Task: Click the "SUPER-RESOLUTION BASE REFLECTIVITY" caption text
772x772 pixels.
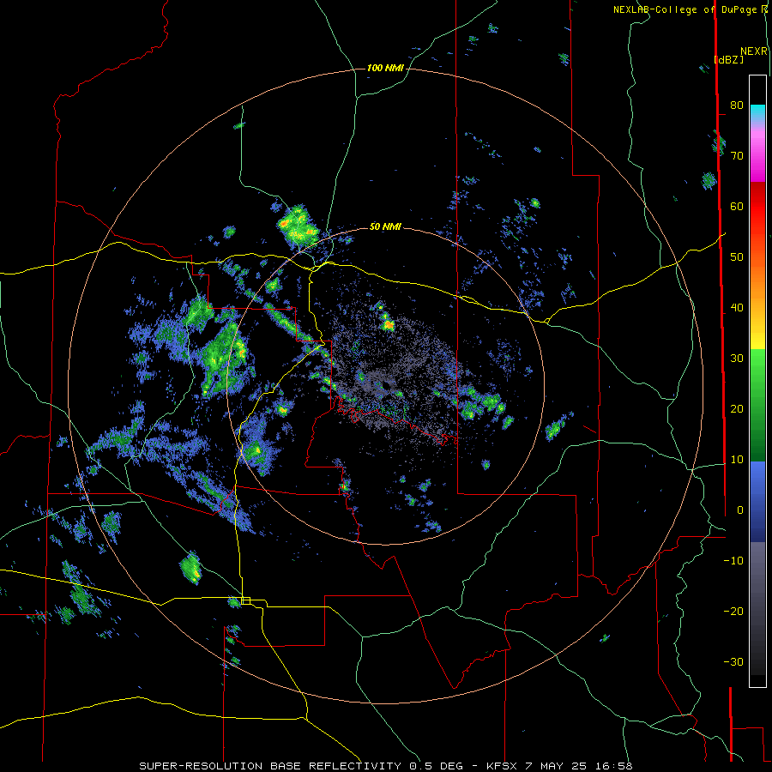Action: [x=270, y=766]
